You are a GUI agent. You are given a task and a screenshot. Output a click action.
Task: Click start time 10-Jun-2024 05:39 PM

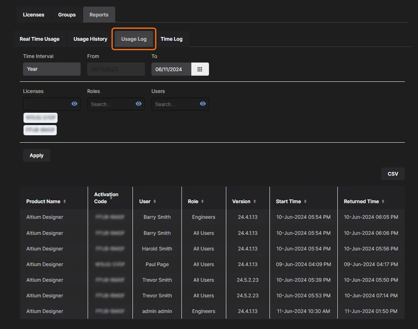pos(303,280)
